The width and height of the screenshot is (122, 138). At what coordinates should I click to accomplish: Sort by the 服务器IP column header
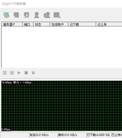[x=12, y=24]
